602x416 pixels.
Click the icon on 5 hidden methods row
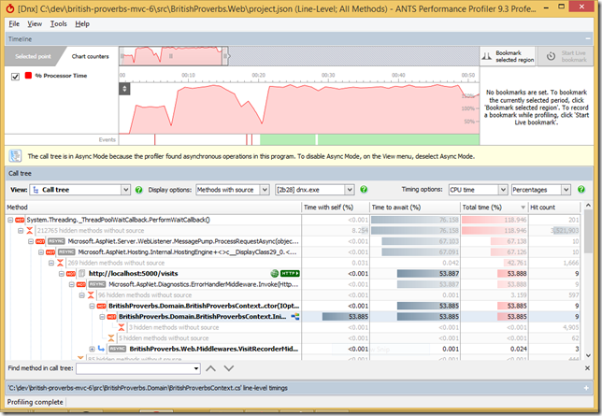[x=111, y=338]
